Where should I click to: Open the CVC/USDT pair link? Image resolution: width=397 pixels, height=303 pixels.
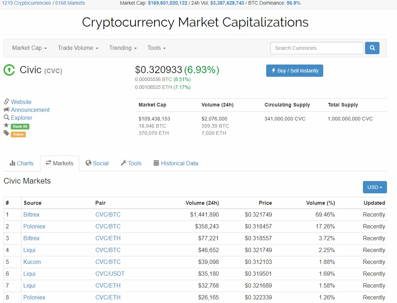[110, 274]
